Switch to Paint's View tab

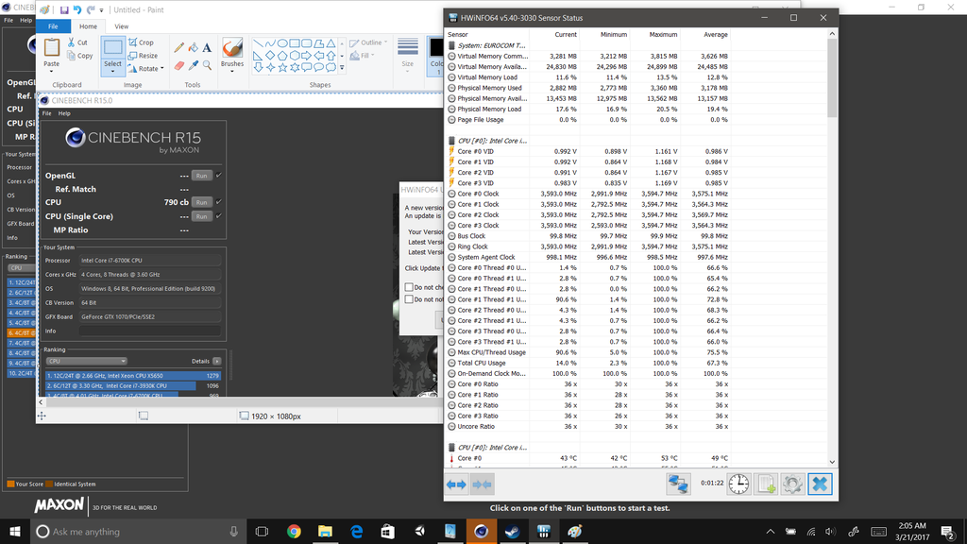click(x=122, y=26)
